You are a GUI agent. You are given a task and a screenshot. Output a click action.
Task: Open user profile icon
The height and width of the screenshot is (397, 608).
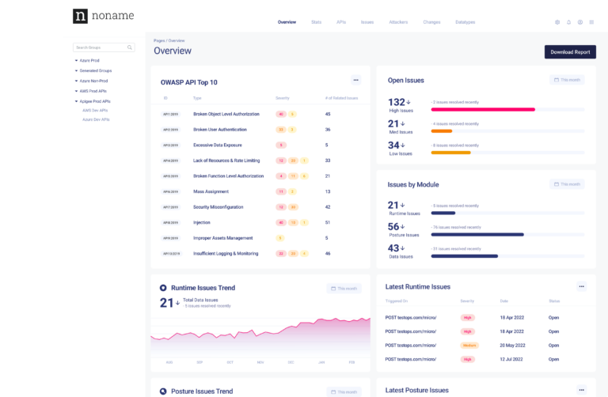point(580,22)
